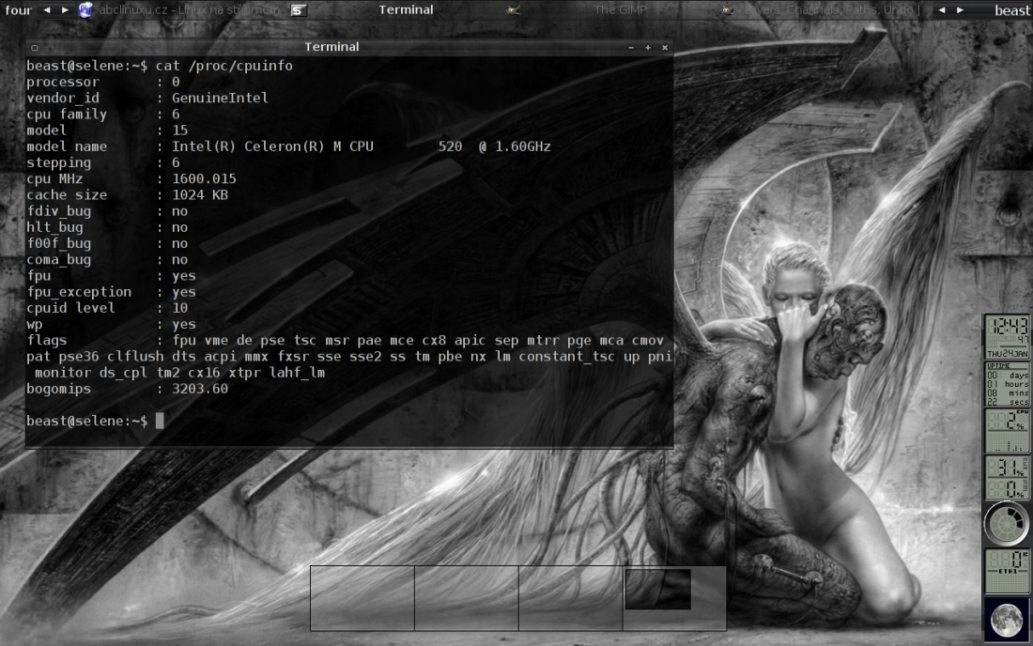Switch to 'Layers, Channels, Paths, Undo' taskbar entry
The width and height of the screenshot is (1033, 646).
click(x=831, y=10)
